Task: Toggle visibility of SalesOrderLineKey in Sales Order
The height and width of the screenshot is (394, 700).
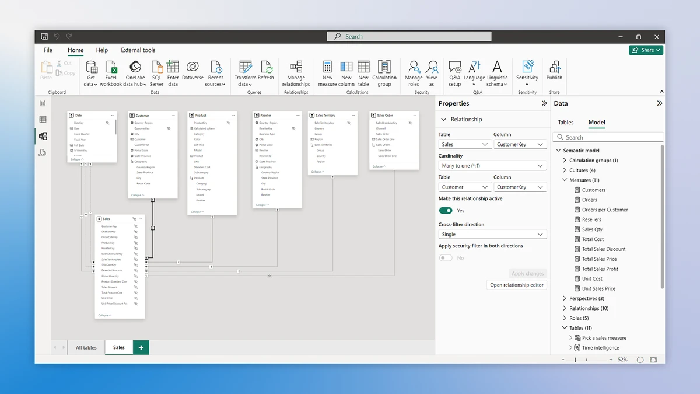Action: (410, 123)
